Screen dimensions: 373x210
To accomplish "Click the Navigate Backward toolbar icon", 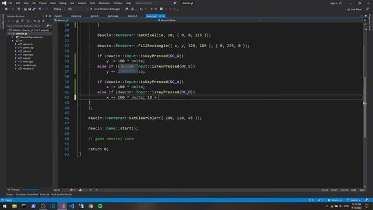I will [6, 9].
